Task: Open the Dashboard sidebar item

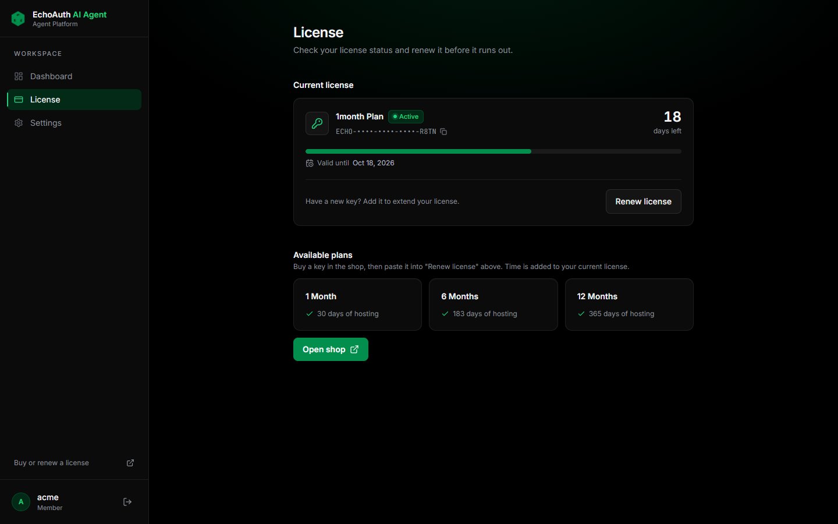Action: (x=74, y=76)
